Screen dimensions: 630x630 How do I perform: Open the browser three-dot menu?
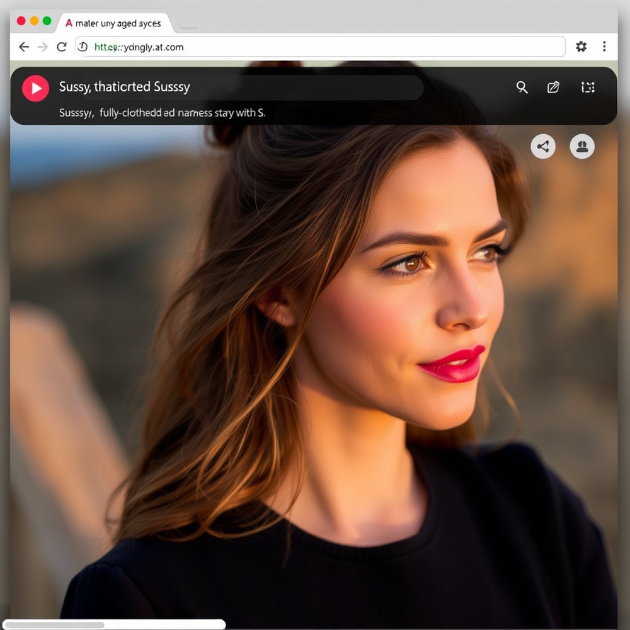point(604,47)
